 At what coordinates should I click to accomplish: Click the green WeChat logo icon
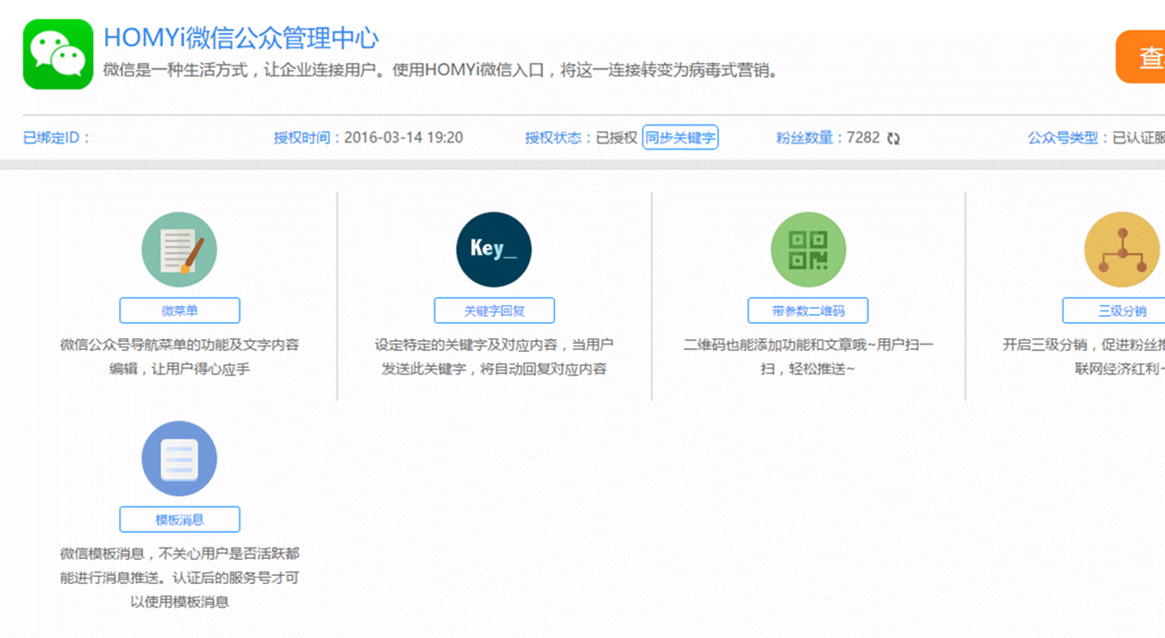58,54
